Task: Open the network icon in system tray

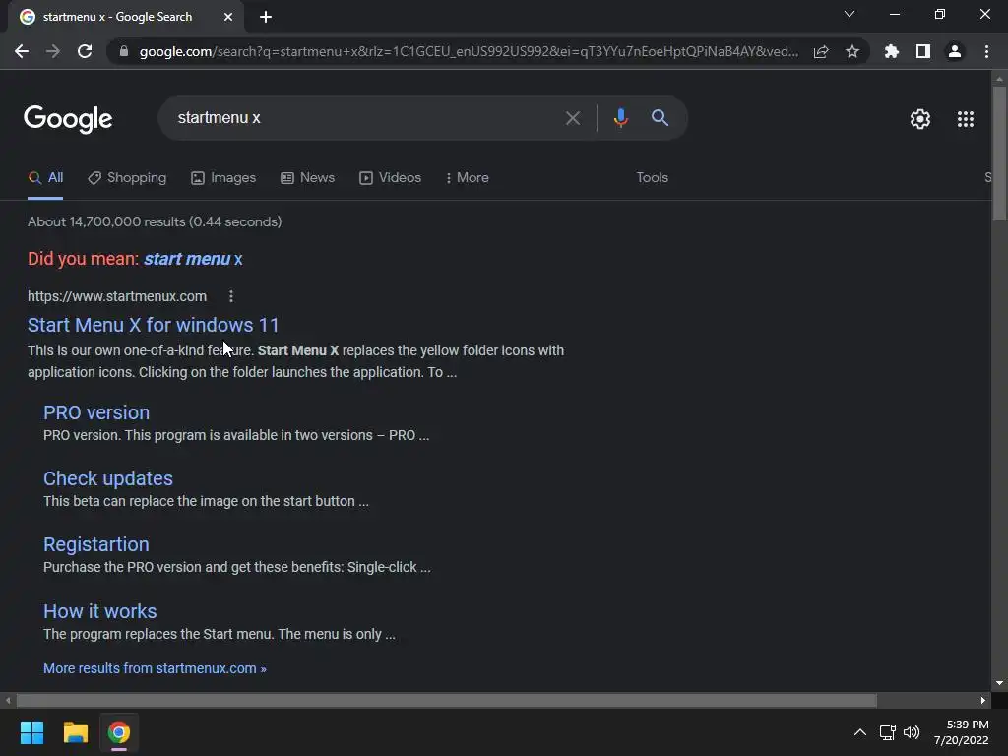Action: coord(887,732)
